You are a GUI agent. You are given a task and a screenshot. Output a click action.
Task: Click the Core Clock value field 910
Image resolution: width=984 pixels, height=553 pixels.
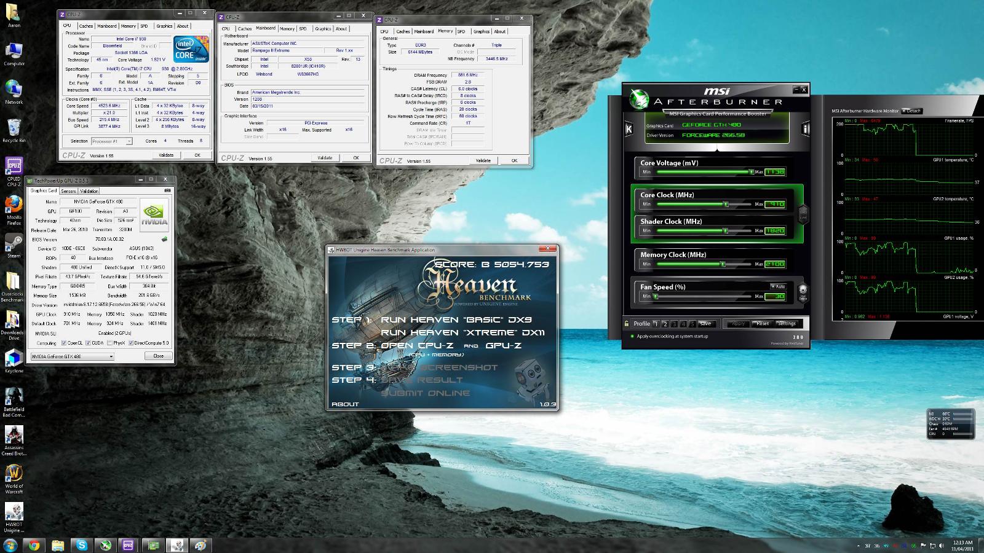coord(775,204)
